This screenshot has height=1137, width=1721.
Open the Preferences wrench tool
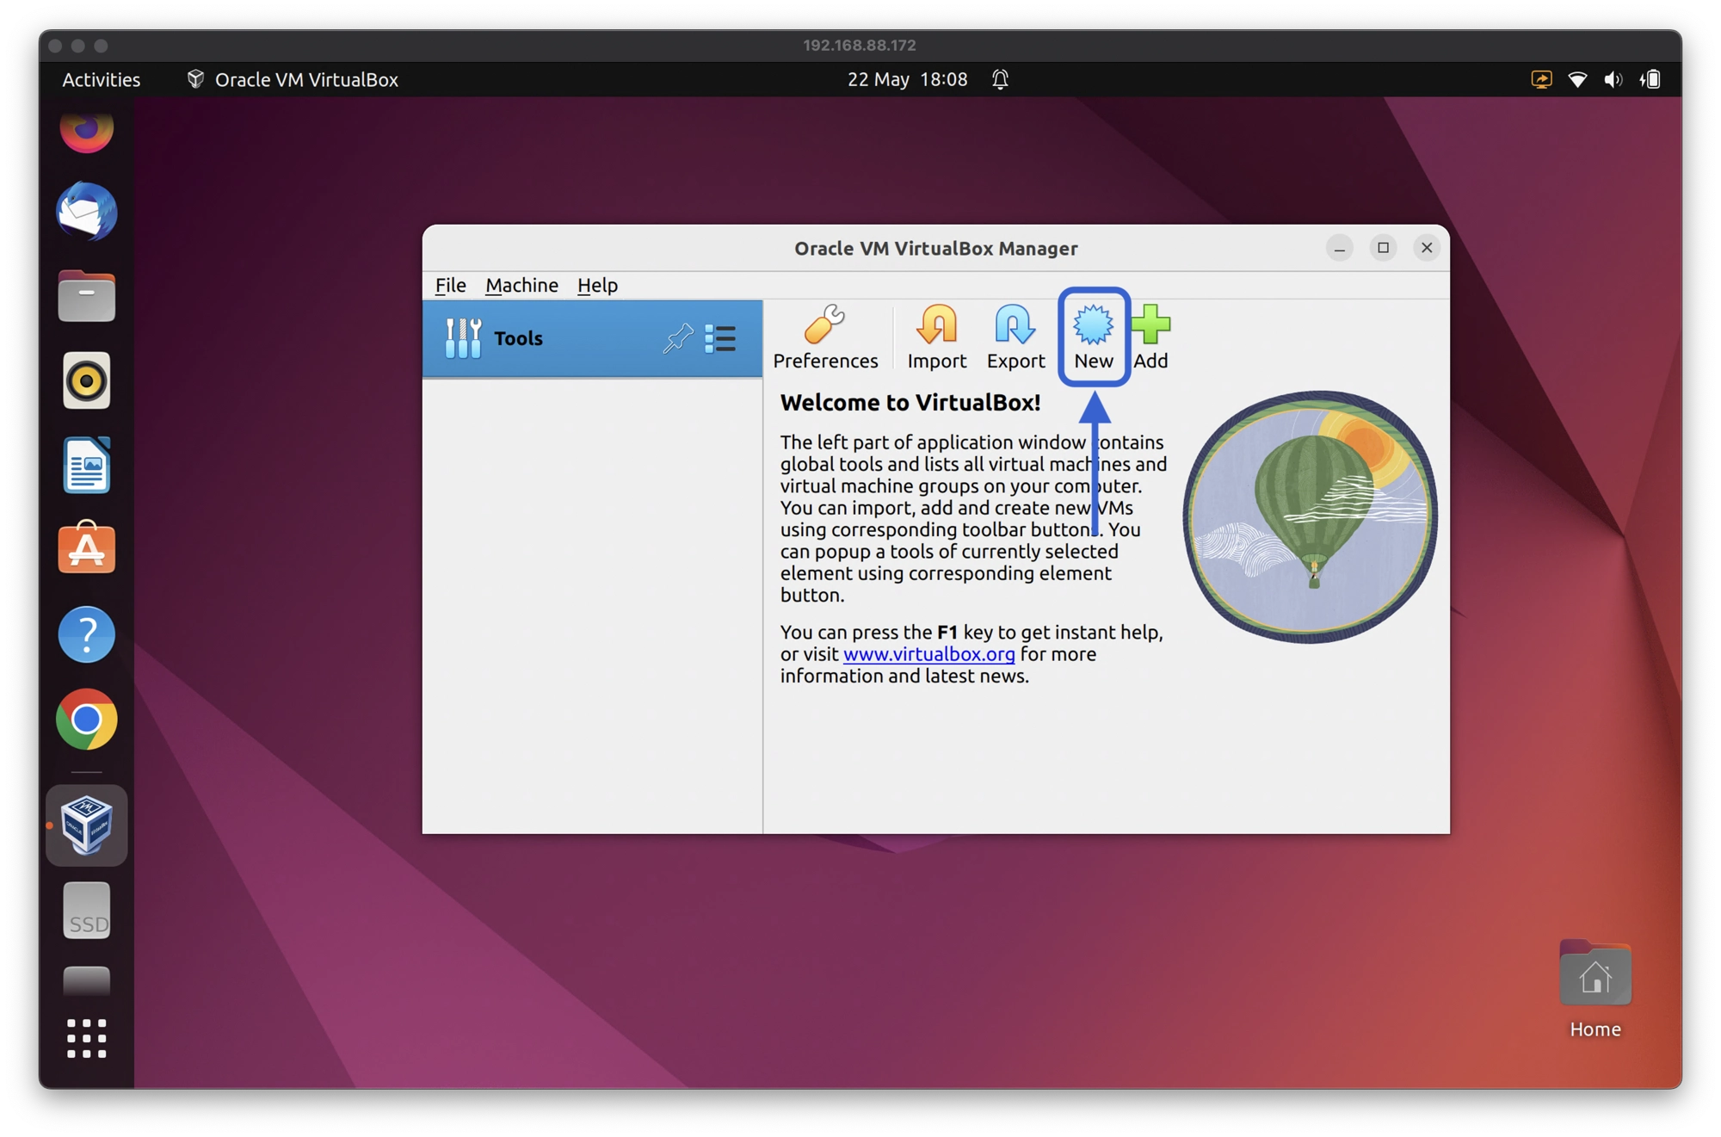pos(824,337)
